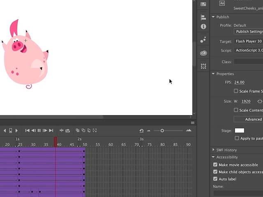This screenshot has width=263, height=197.
Task: Uncheck Make movie accessible
Action: [x=215, y=165]
